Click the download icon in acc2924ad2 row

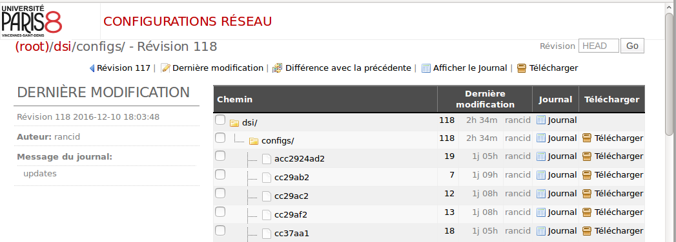[586, 156]
